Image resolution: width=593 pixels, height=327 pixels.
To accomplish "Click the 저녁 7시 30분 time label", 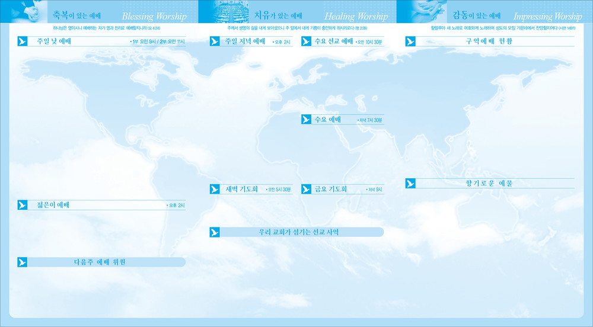I will pyautogui.click(x=371, y=120).
